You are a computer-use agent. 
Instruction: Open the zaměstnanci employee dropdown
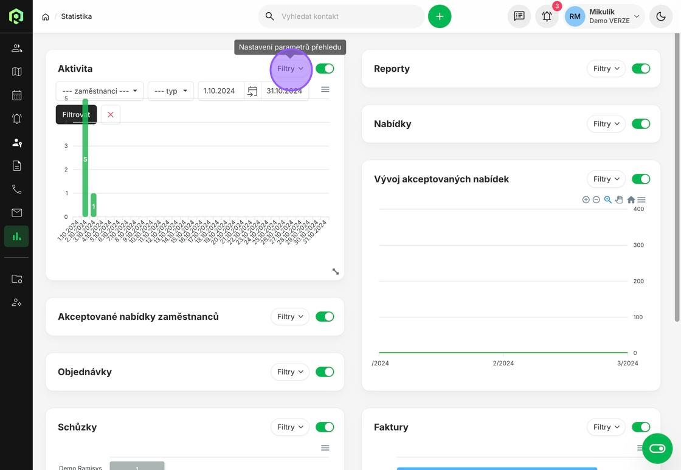click(x=100, y=91)
